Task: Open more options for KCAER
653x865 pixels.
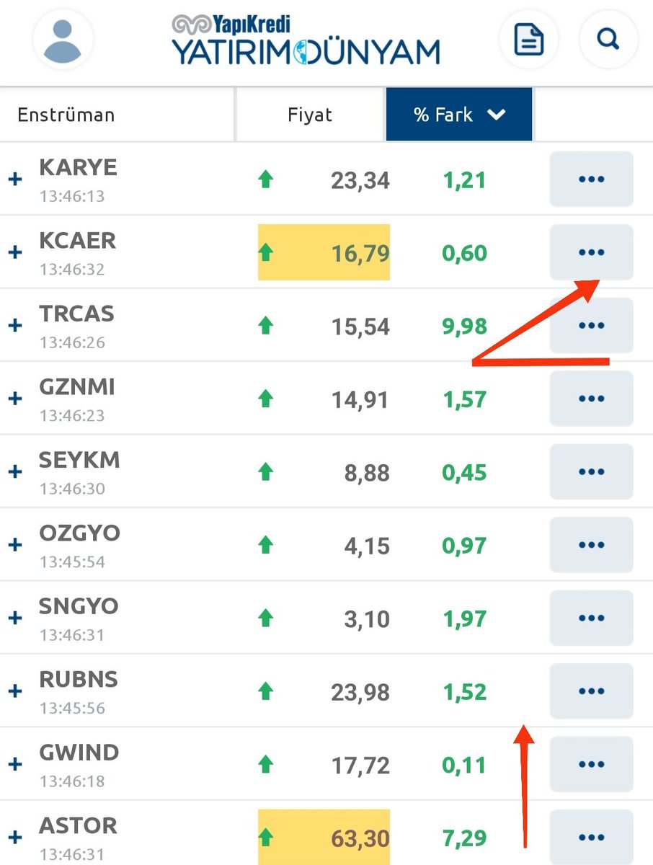Action: click(x=591, y=252)
